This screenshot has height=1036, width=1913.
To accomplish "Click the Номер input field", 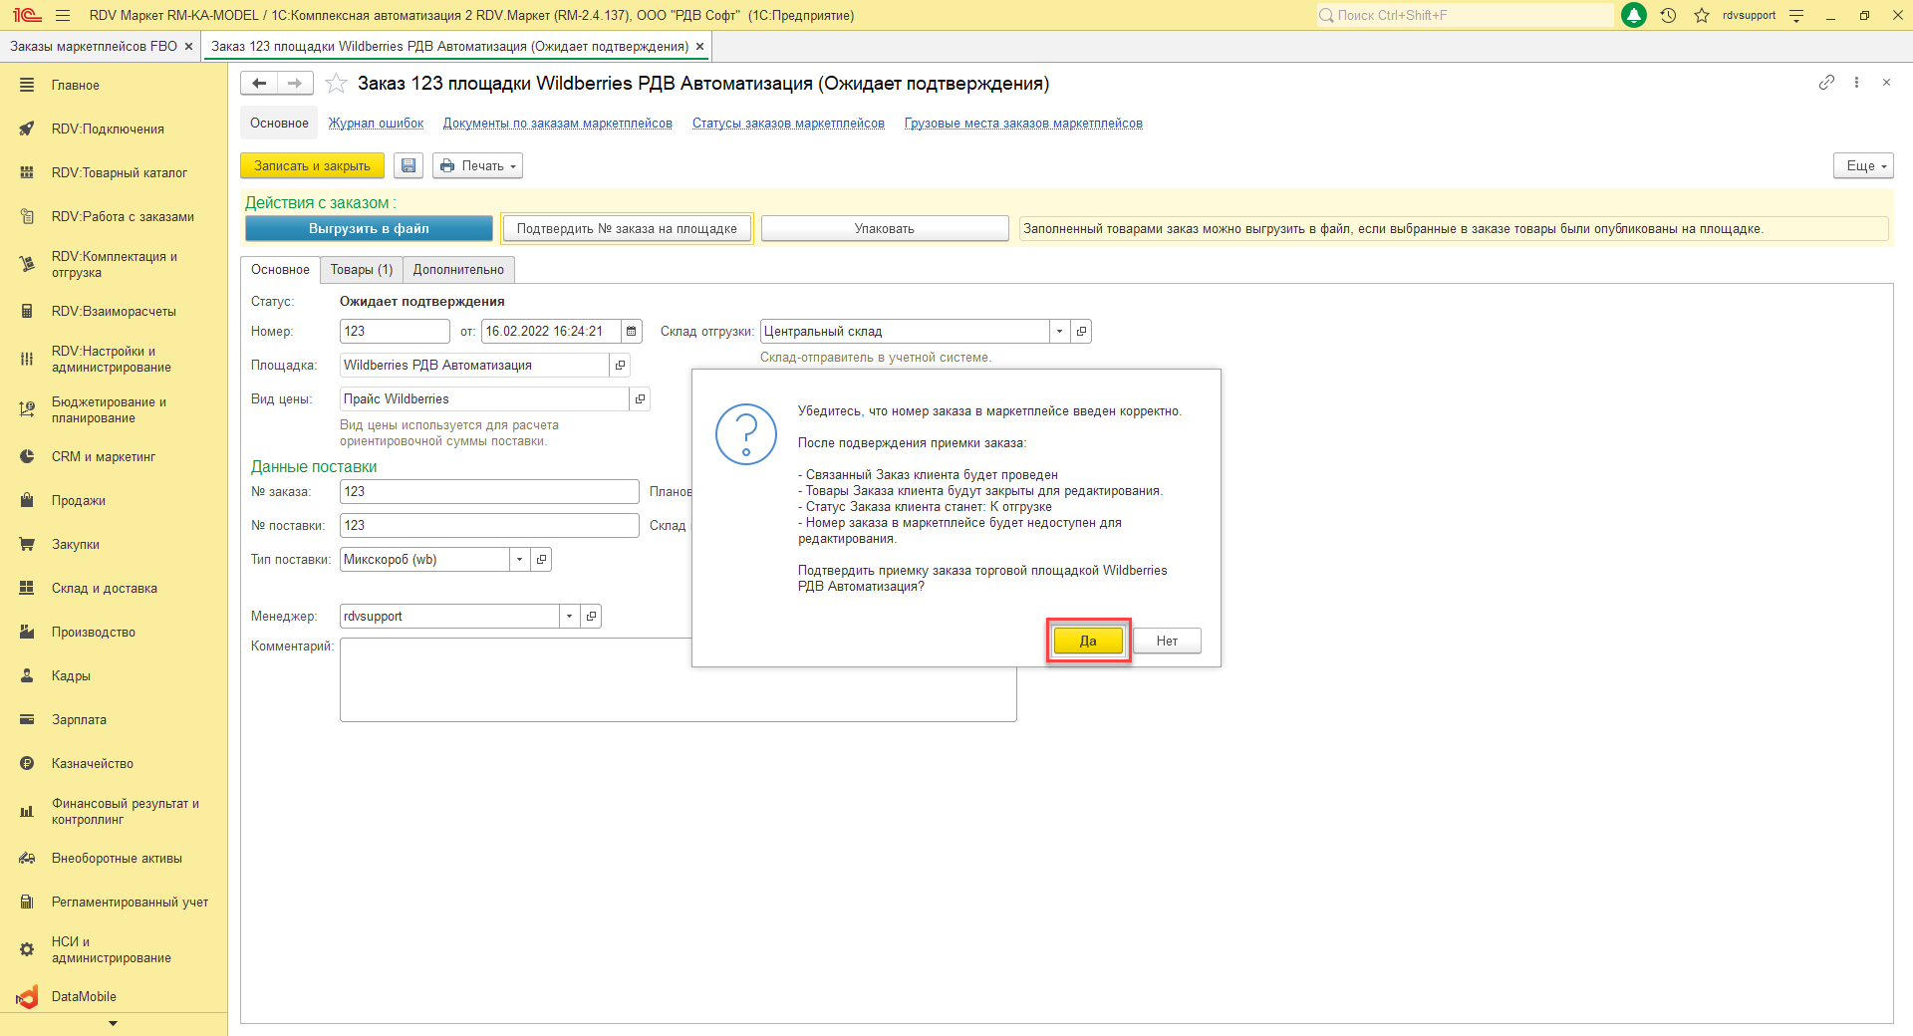I will pyautogui.click(x=395, y=332).
